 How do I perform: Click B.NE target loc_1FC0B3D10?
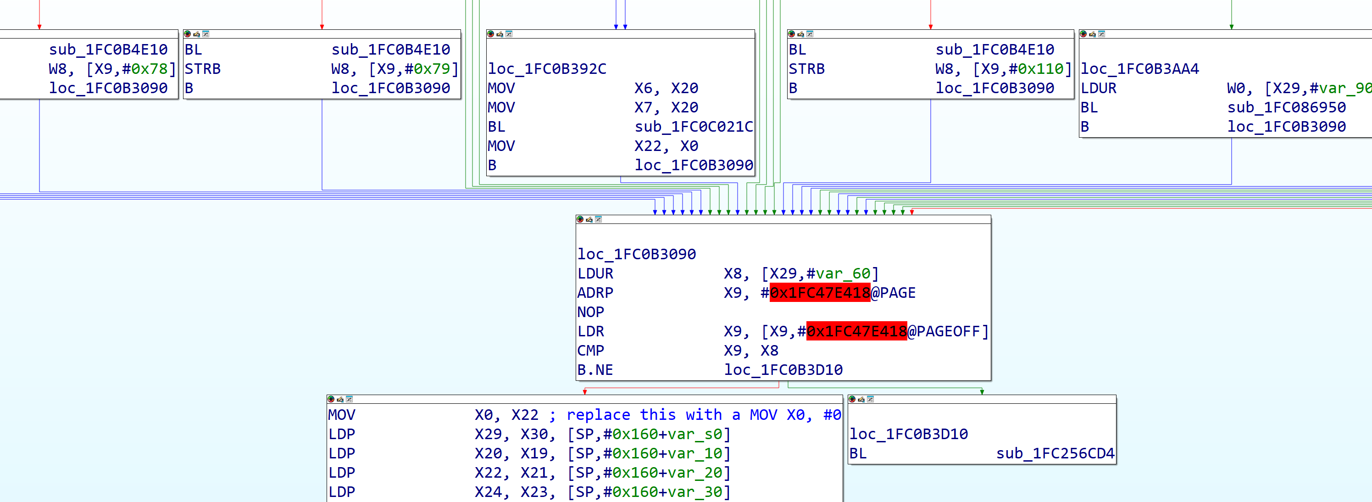point(783,370)
